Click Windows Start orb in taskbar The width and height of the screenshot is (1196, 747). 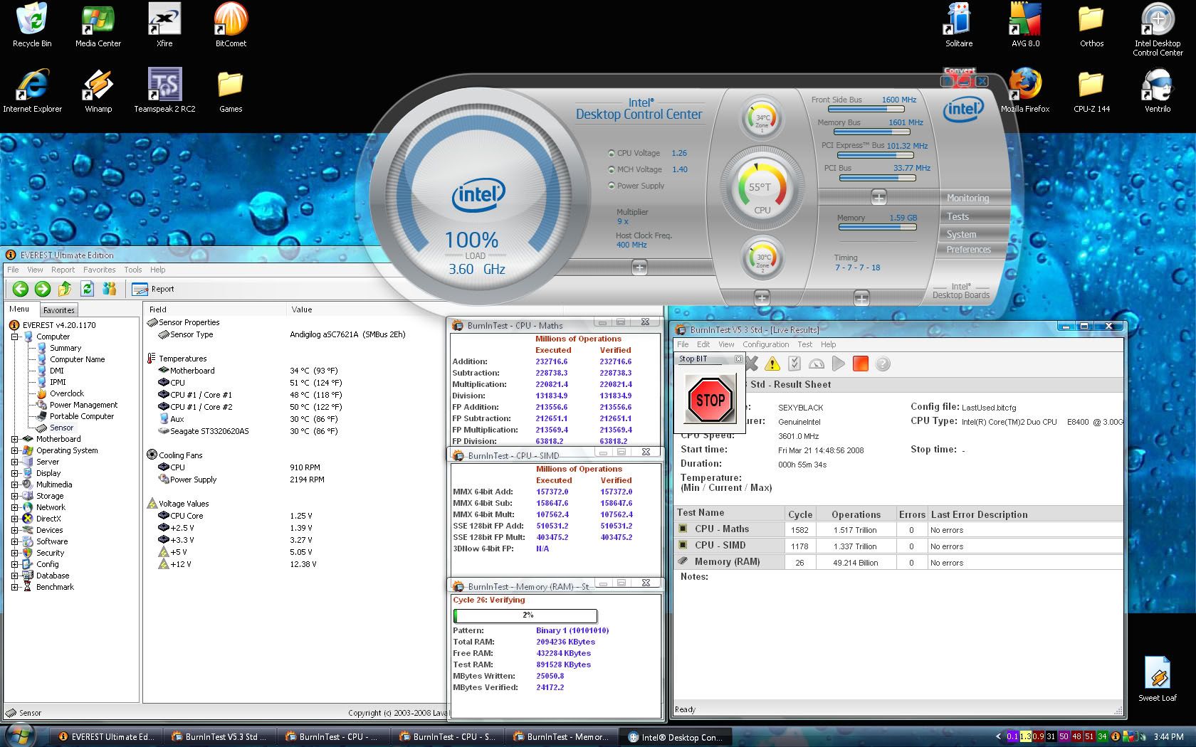(x=20, y=735)
